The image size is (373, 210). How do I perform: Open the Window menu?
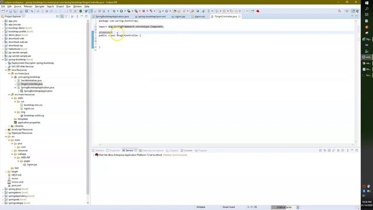click(78, 6)
